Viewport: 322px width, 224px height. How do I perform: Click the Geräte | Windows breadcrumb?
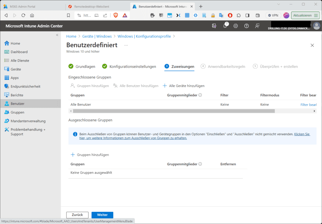click(97, 36)
